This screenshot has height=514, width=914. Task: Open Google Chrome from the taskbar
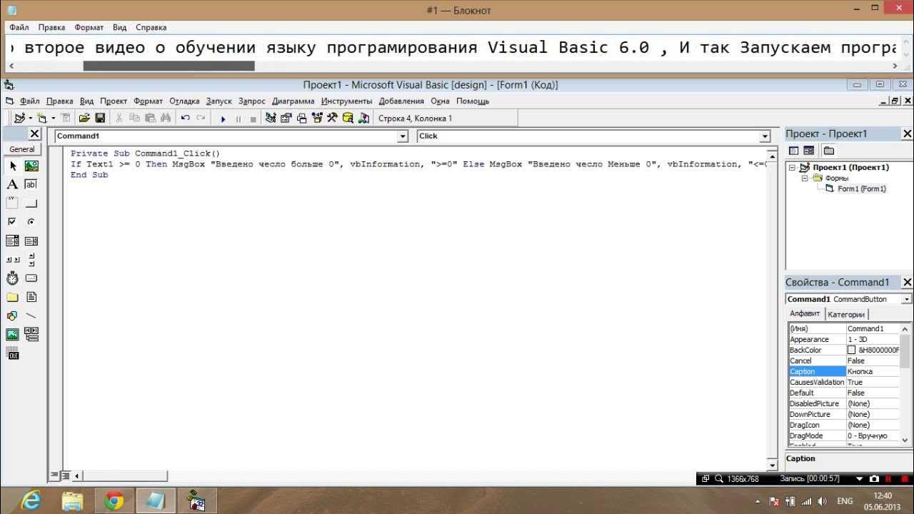click(x=114, y=501)
